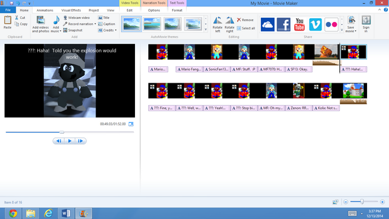
Task: Go to next frame
Action: coord(80,141)
